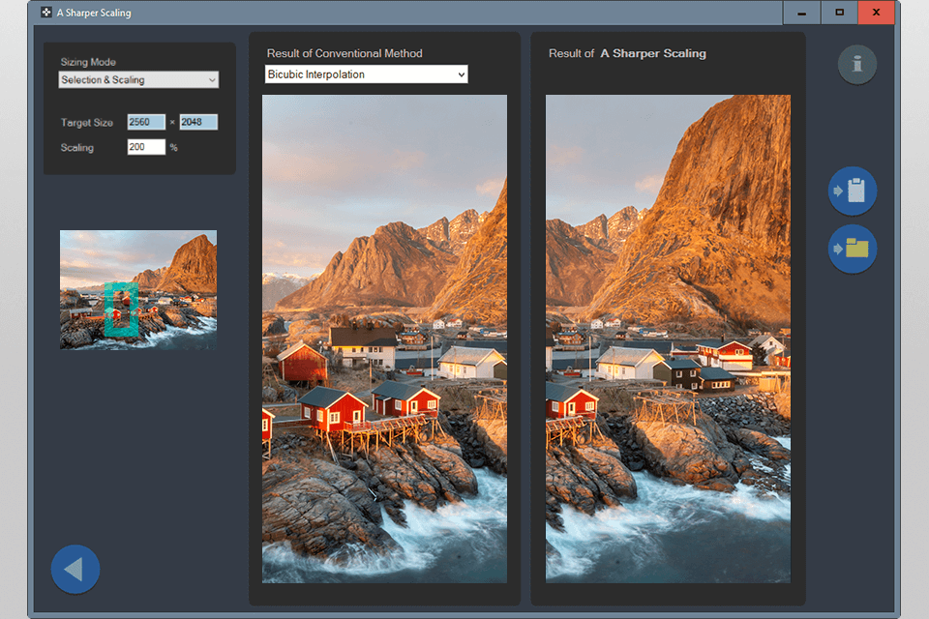Viewport: 929px width, 619px height.
Task: Click the teal selection box in preview
Action: coord(122,309)
